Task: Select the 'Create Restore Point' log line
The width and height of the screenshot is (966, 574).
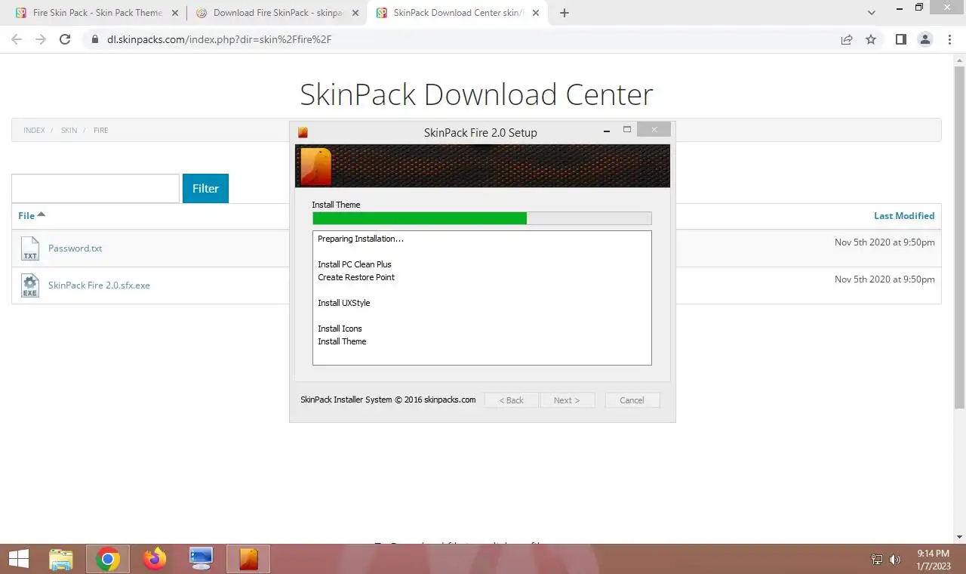Action: (356, 277)
